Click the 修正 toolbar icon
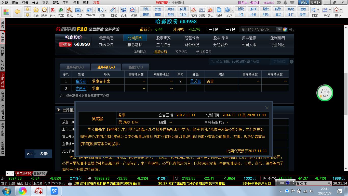 (x=36, y=10)
